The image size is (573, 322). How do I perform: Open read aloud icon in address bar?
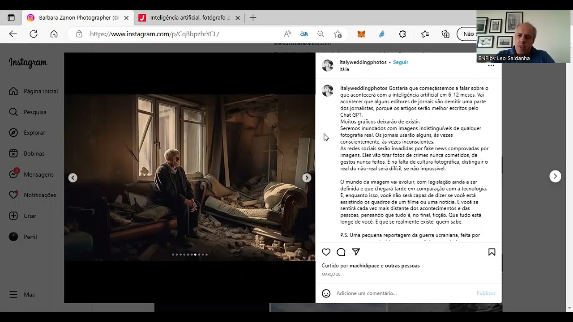point(287,34)
